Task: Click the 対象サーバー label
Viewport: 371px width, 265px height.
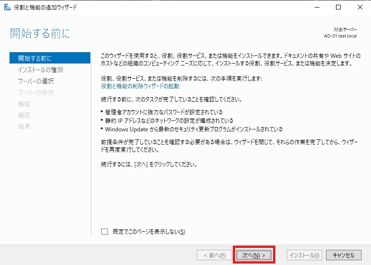Action: tap(345, 29)
